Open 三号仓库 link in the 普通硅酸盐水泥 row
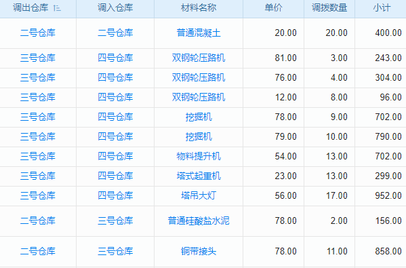 point(115,221)
